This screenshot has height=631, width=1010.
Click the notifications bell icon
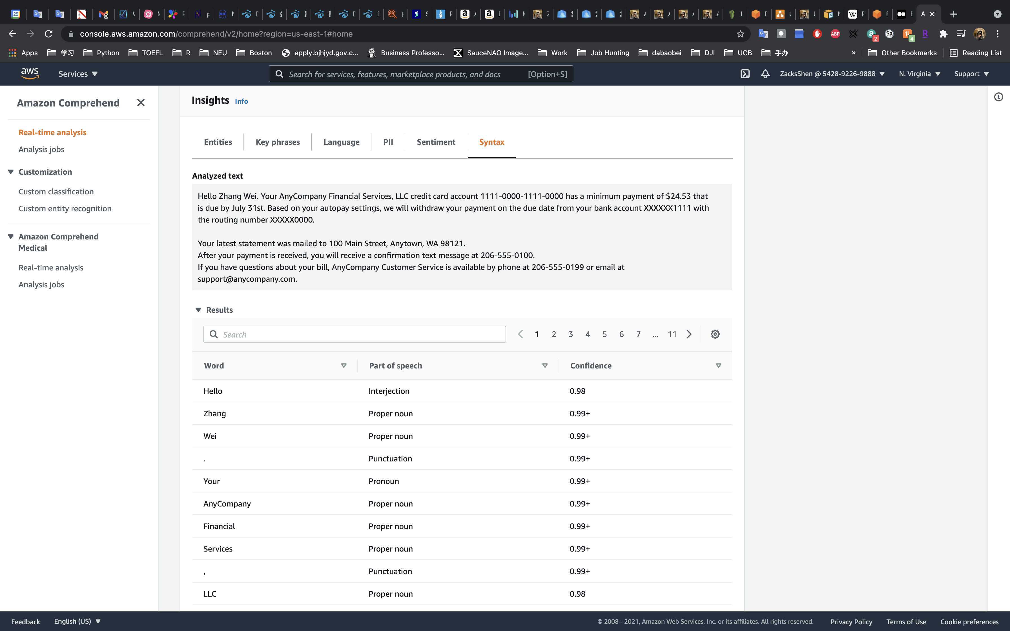pyautogui.click(x=765, y=74)
